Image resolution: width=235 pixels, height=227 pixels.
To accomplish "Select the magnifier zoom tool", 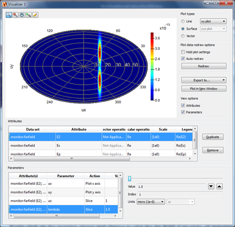I will point(9,15).
